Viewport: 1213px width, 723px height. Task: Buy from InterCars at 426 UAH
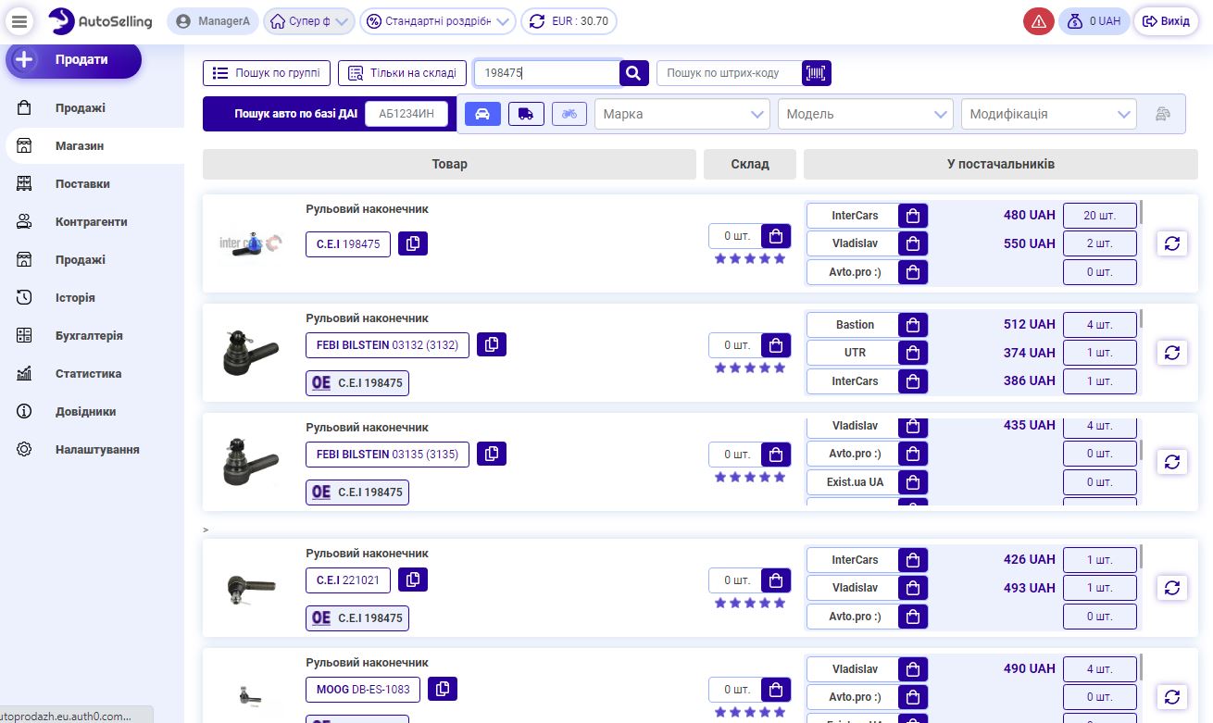pos(913,560)
